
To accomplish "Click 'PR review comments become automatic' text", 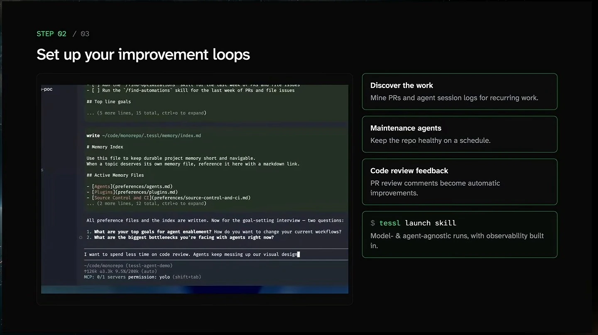I will (x=435, y=188).
